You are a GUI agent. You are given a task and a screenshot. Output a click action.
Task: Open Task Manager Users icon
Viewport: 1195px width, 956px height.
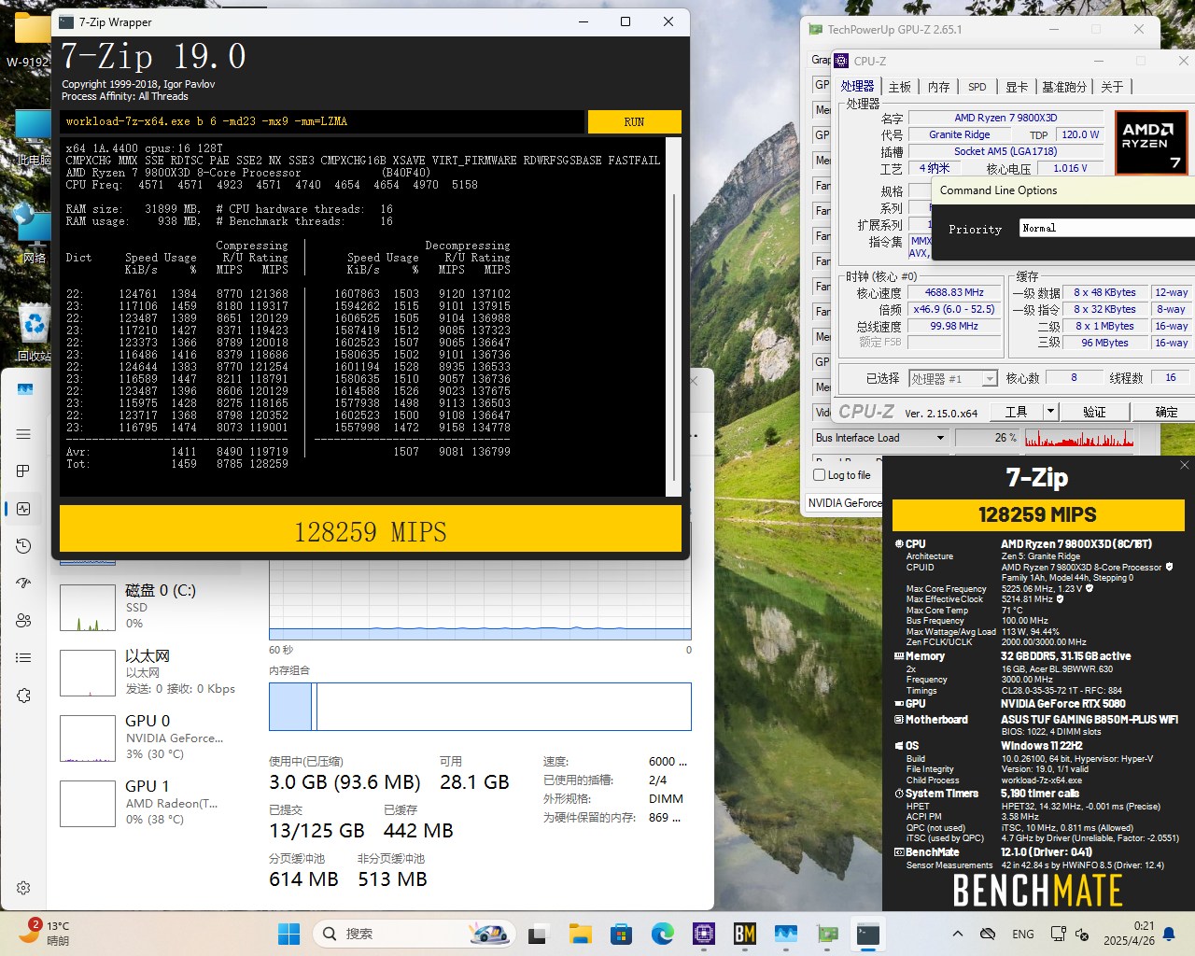[x=23, y=621]
